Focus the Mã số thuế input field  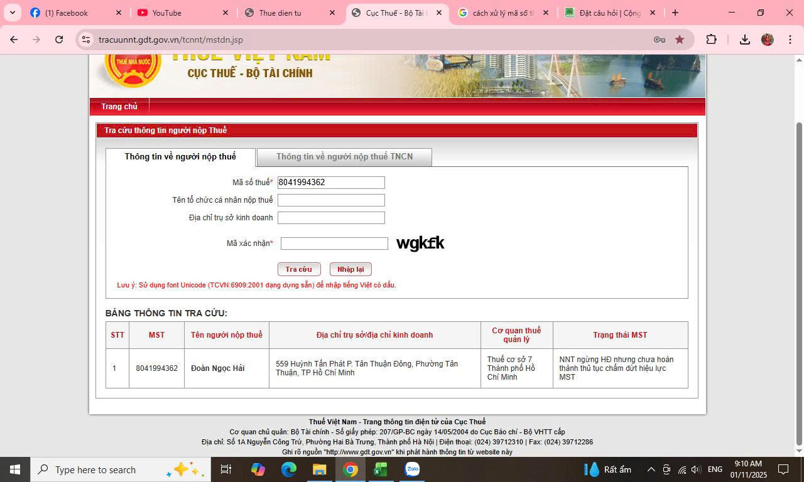point(331,183)
